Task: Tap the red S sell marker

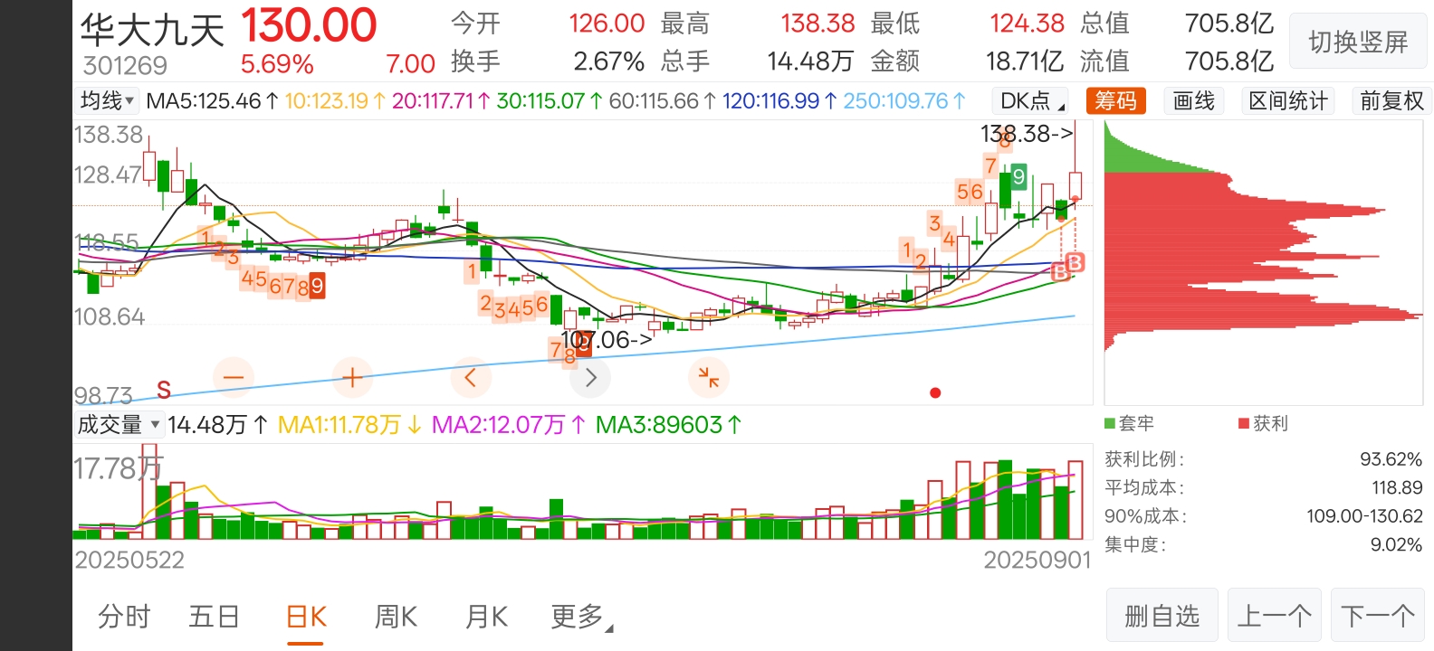Action: coord(164,390)
